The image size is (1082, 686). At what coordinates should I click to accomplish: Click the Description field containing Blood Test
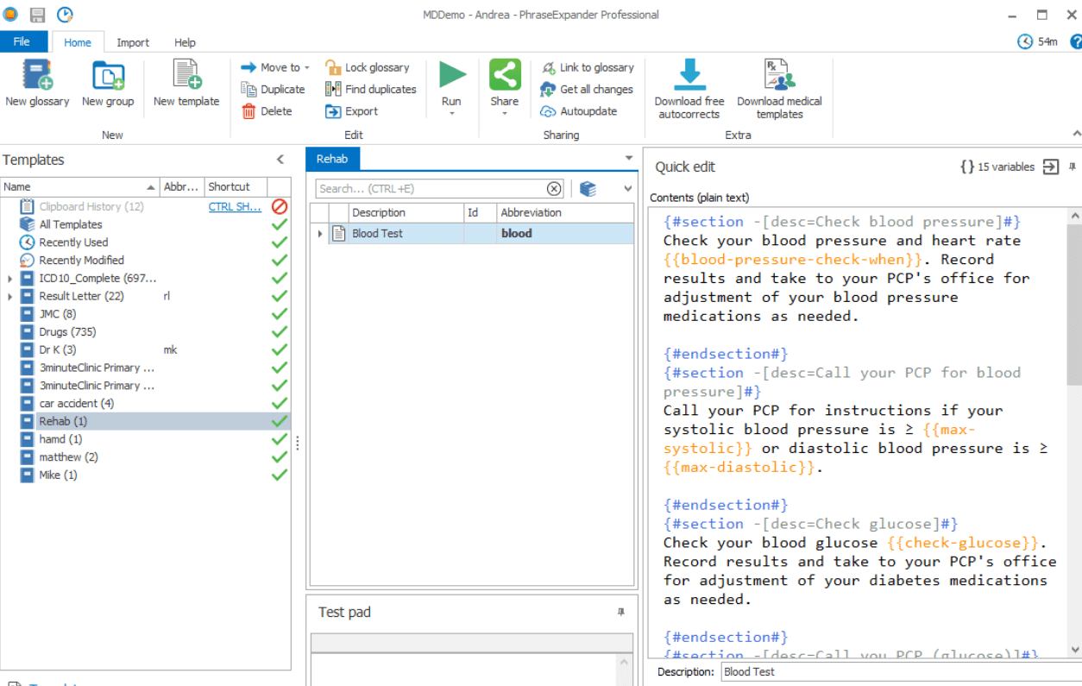[x=900, y=672]
